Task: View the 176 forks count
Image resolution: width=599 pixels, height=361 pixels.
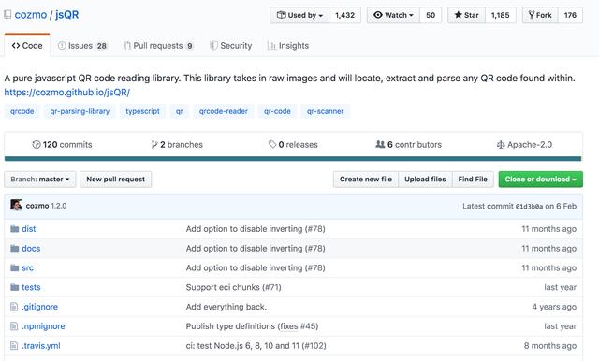Action: pos(570,15)
